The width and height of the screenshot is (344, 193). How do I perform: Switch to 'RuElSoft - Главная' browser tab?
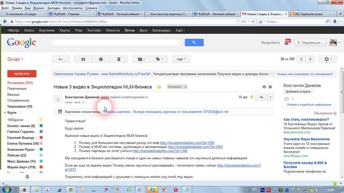pos(72,14)
